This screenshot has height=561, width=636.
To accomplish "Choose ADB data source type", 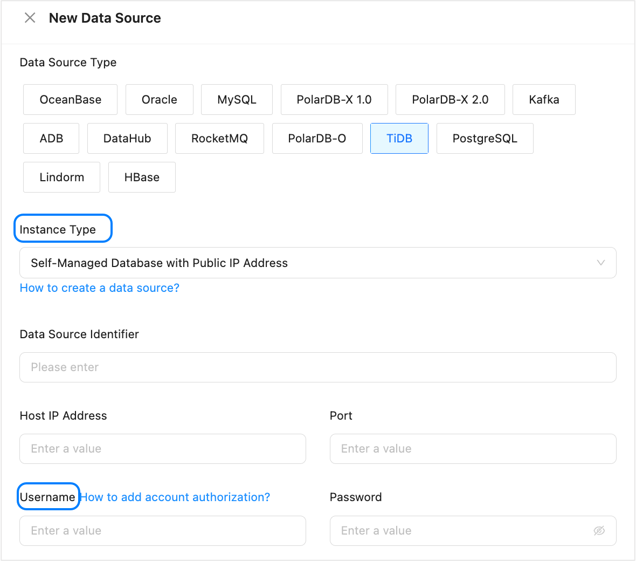I will 51,139.
